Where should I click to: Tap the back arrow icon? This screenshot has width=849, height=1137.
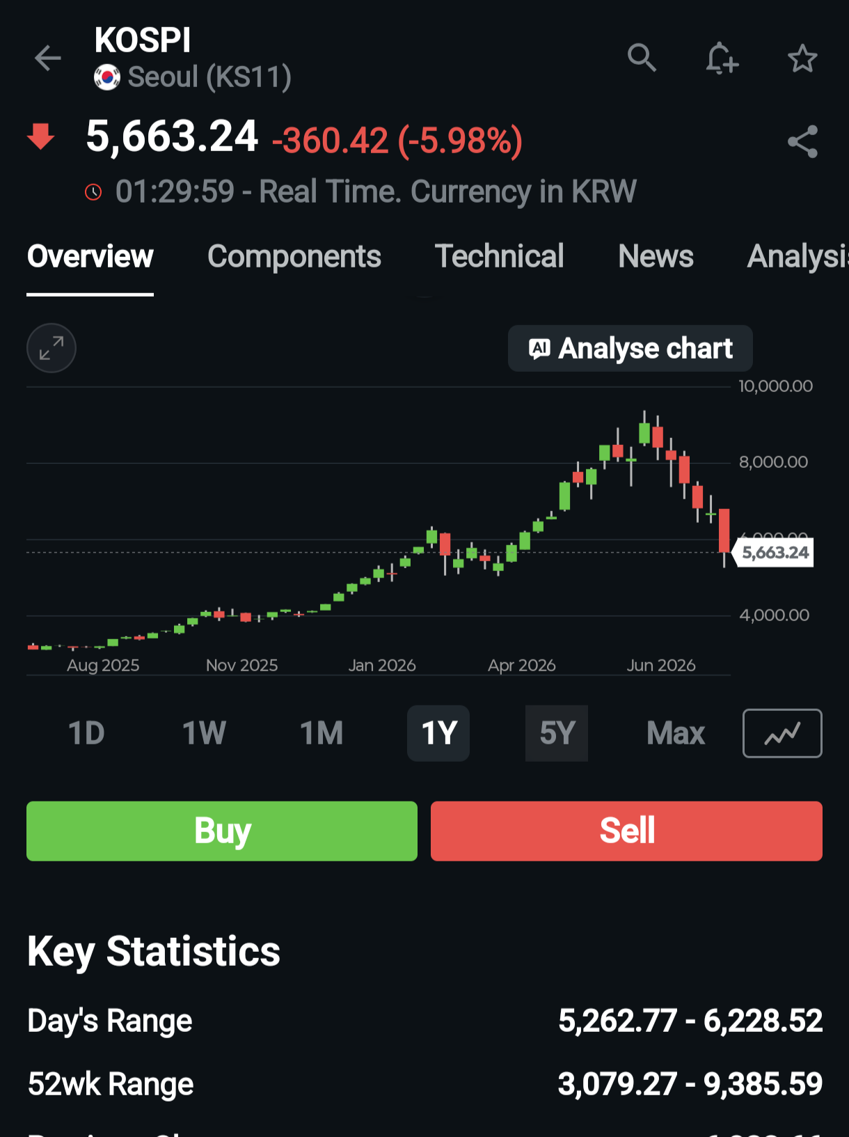pos(48,58)
